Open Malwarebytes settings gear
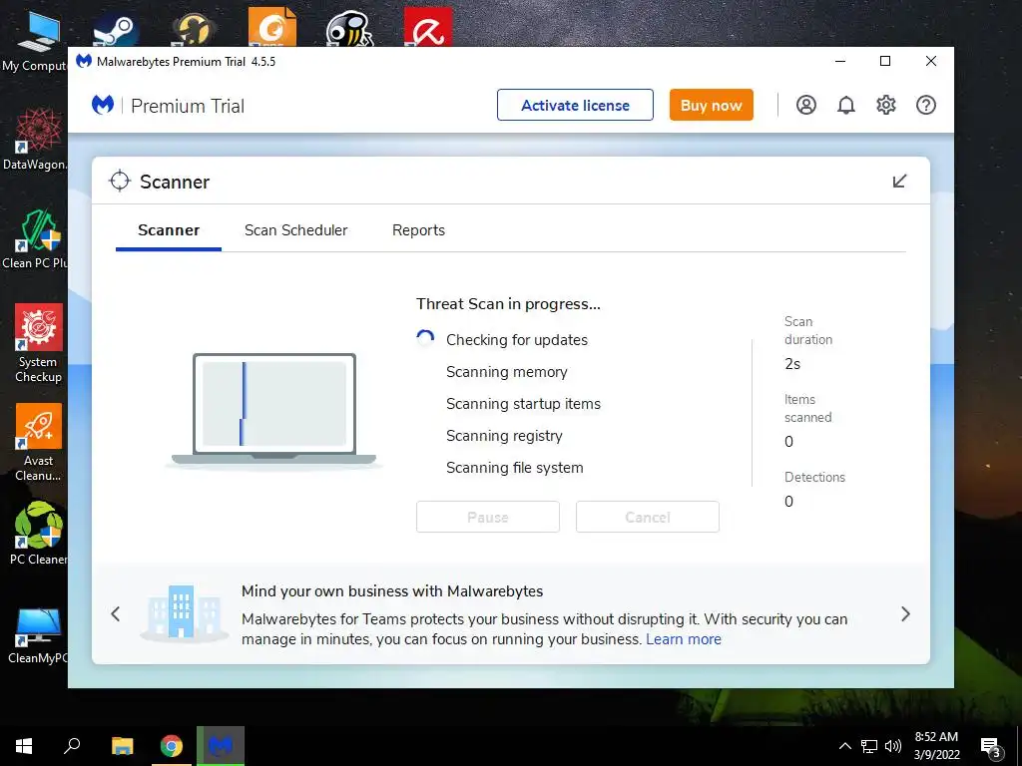 886,105
